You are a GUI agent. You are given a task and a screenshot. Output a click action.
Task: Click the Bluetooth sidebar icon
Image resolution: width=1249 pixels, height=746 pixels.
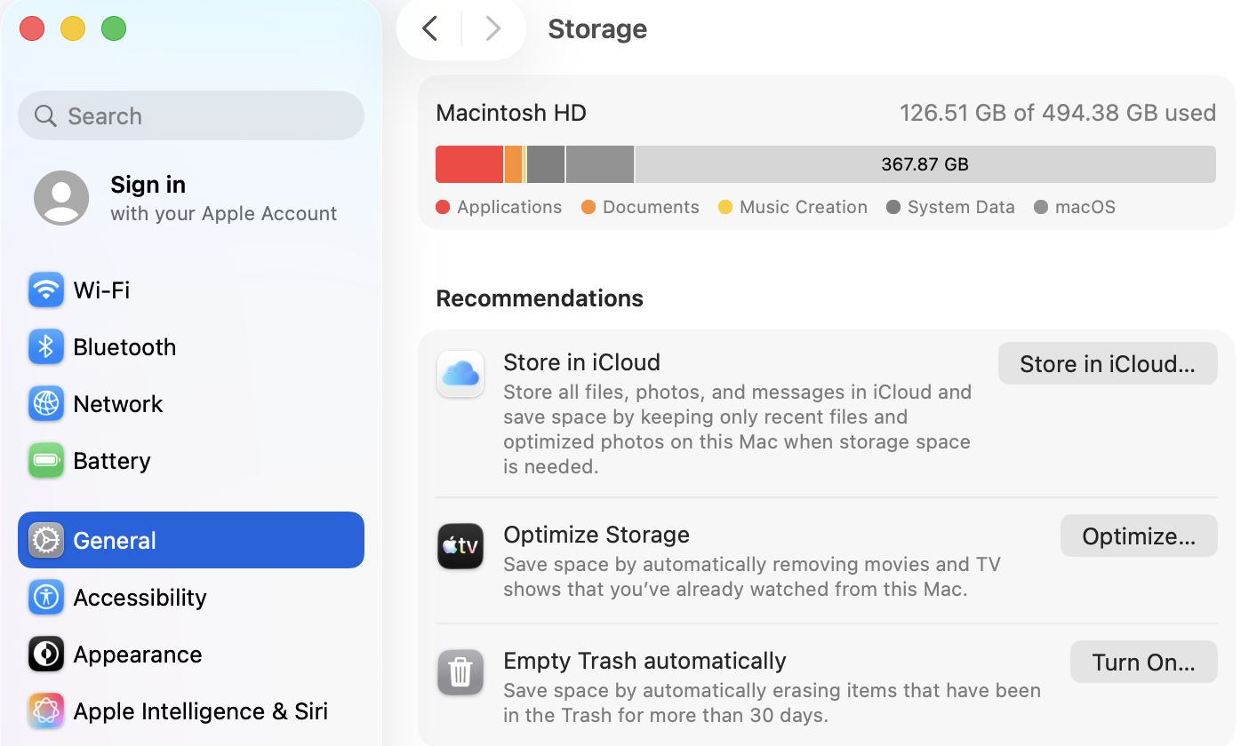pyautogui.click(x=45, y=346)
